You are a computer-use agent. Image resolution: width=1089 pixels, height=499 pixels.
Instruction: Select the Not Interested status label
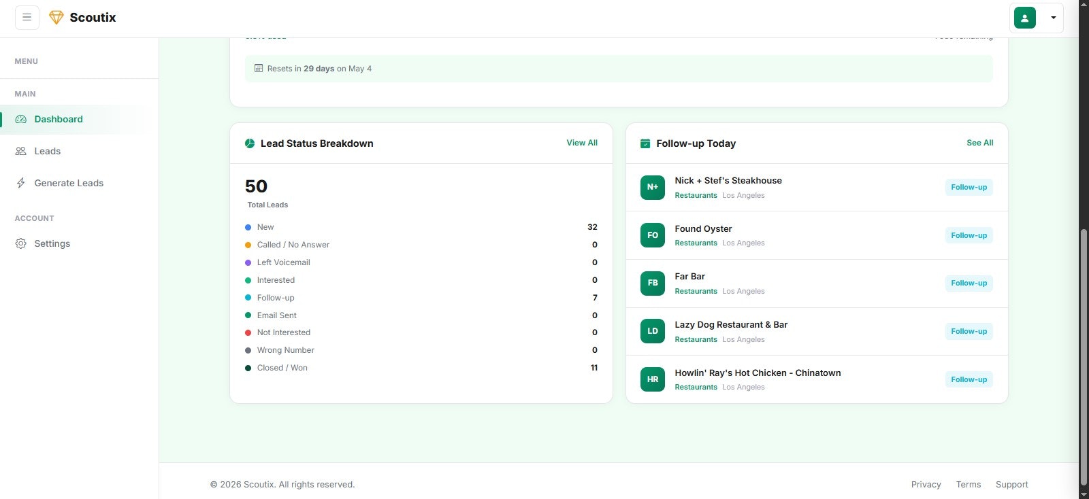[283, 332]
